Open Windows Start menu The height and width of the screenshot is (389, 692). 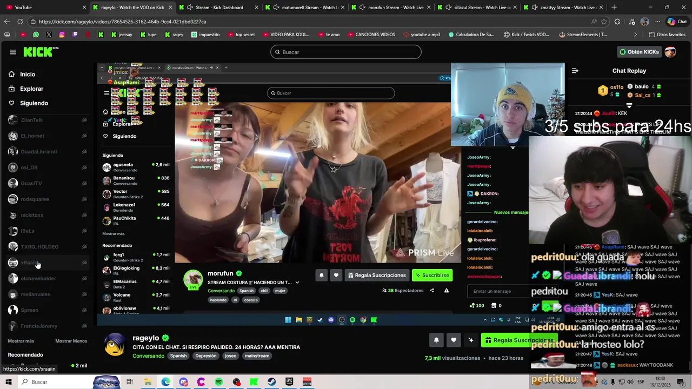click(9, 382)
